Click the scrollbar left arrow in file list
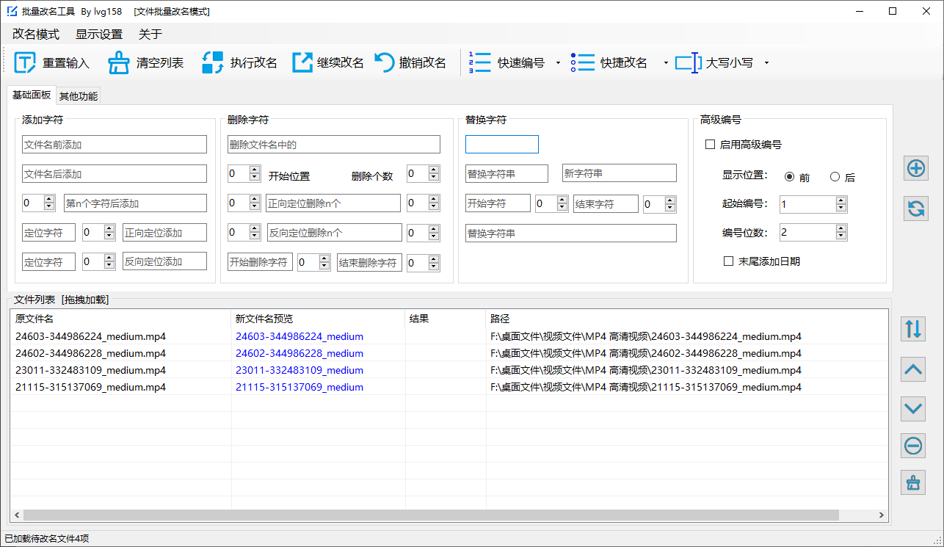 17,515
